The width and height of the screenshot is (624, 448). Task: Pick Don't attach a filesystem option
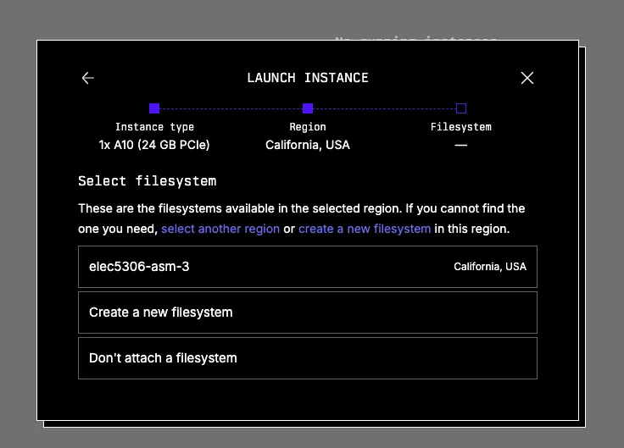point(307,358)
